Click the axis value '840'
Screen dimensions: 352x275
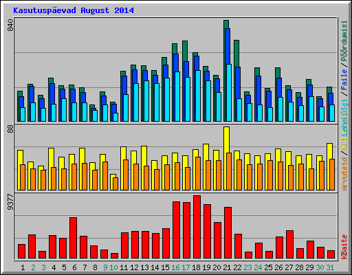10,25
